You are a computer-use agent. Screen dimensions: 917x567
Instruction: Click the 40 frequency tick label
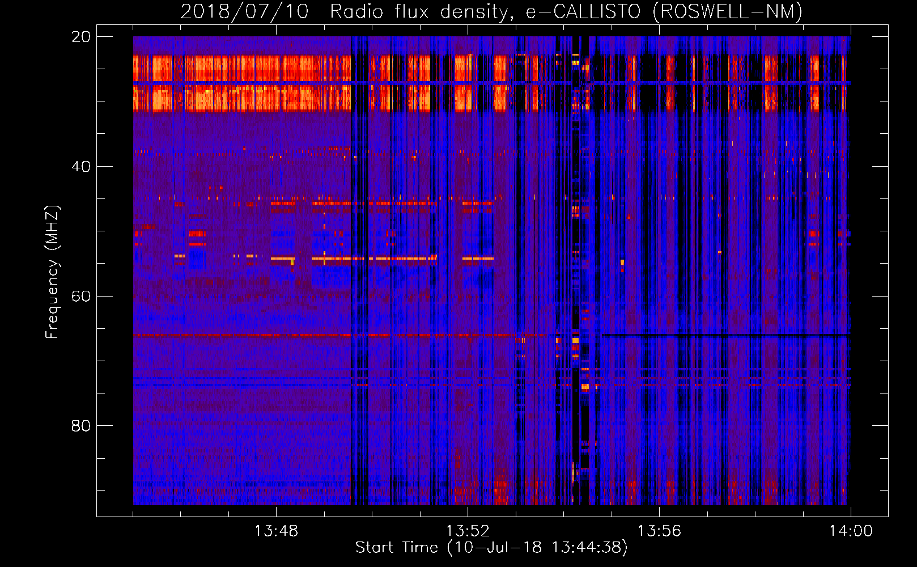click(80, 167)
